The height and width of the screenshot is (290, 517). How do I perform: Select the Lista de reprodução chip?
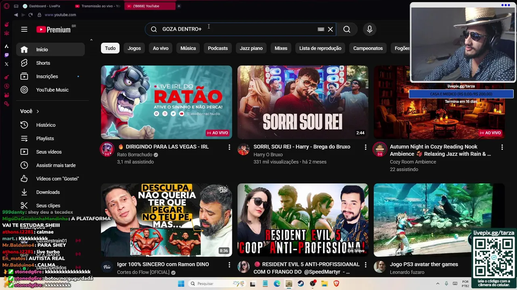tap(320, 48)
